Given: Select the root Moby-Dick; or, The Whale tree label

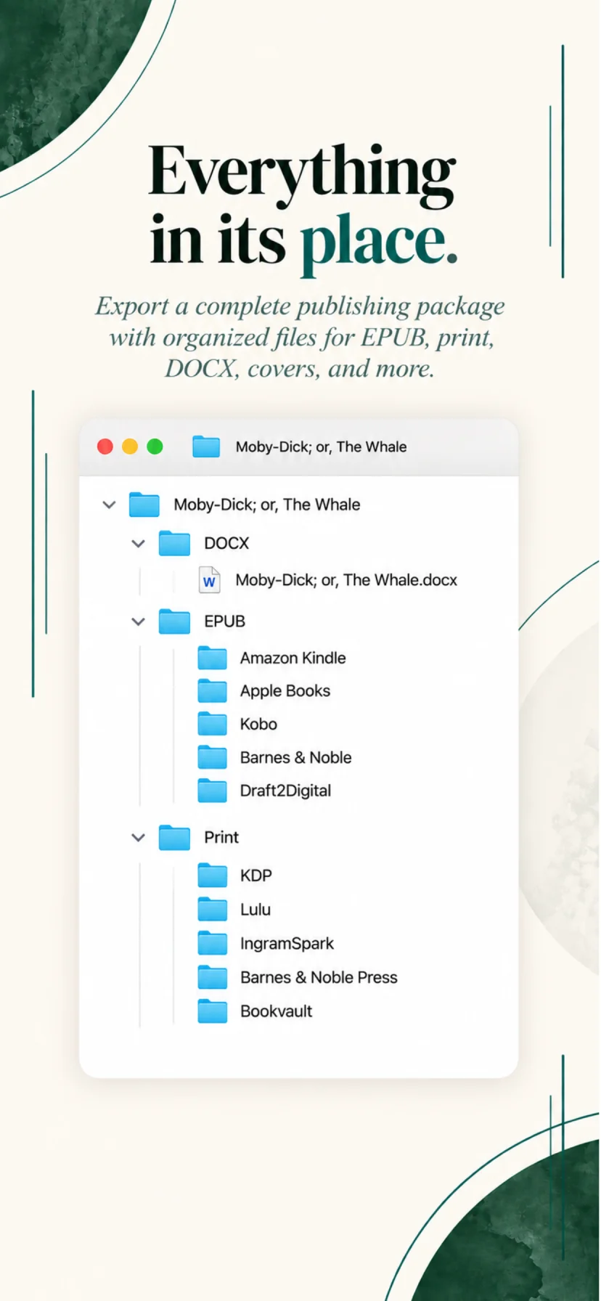Looking at the screenshot, I should pyautogui.click(x=267, y=505).
